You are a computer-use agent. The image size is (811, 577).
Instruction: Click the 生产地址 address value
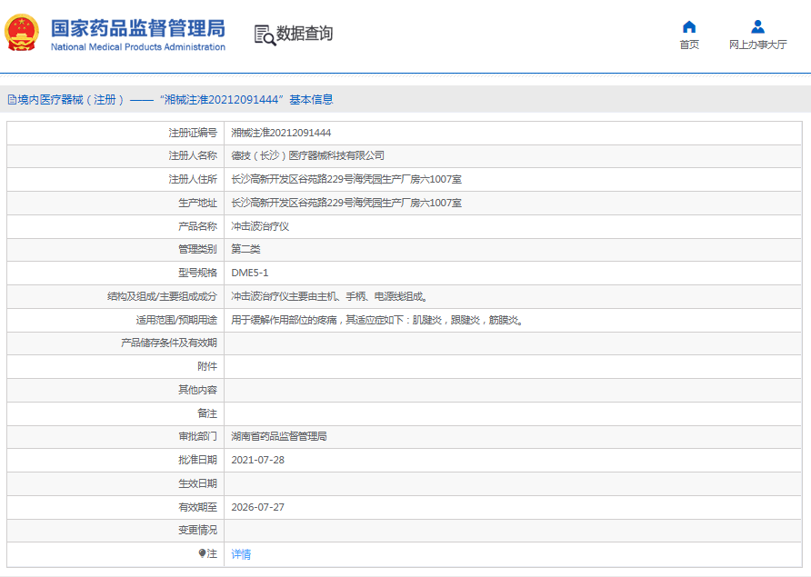pyautogui.click(x=346, y=203)
